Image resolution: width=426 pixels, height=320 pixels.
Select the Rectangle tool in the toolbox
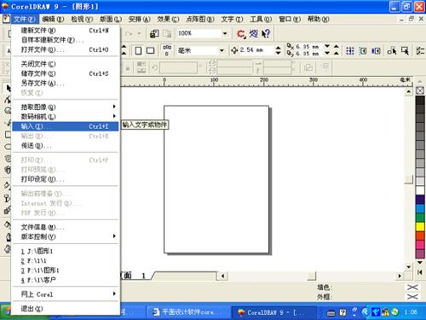point(8,134)
